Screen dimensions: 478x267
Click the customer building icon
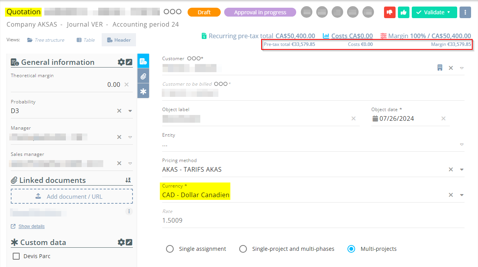coord(439,68)
